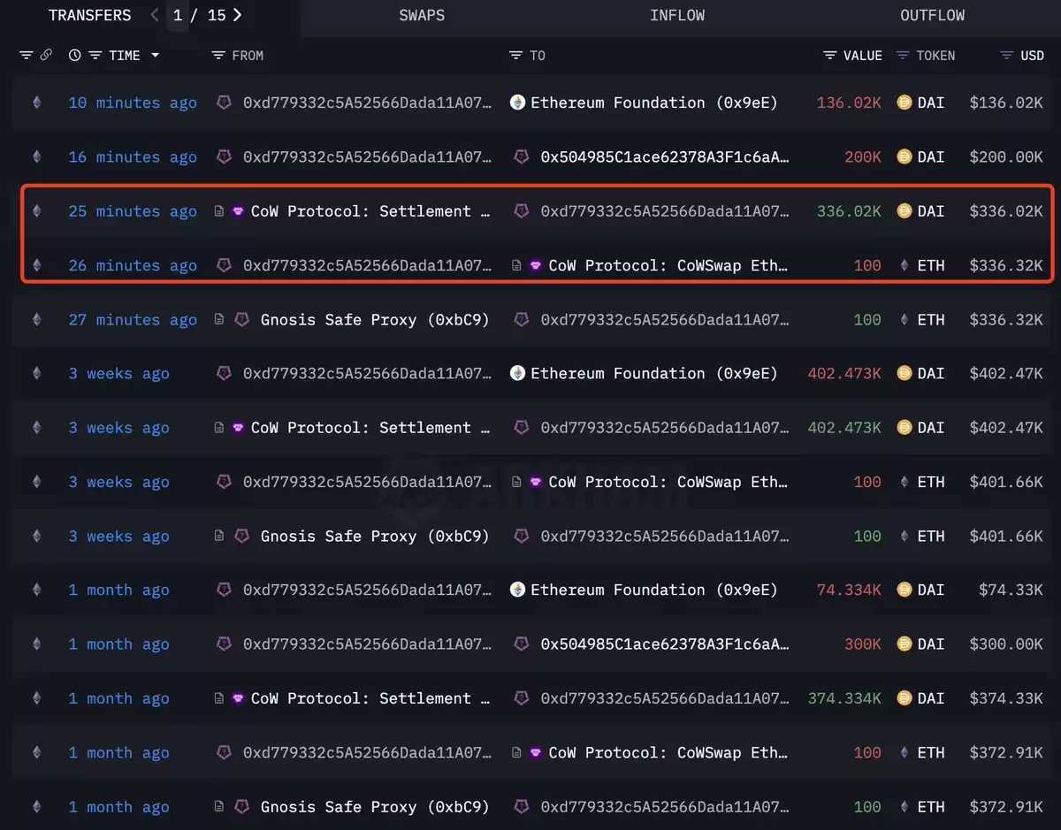1061x830 pixels.
Task: Switch to the SWAPS tab
Action: click(422, 15)
